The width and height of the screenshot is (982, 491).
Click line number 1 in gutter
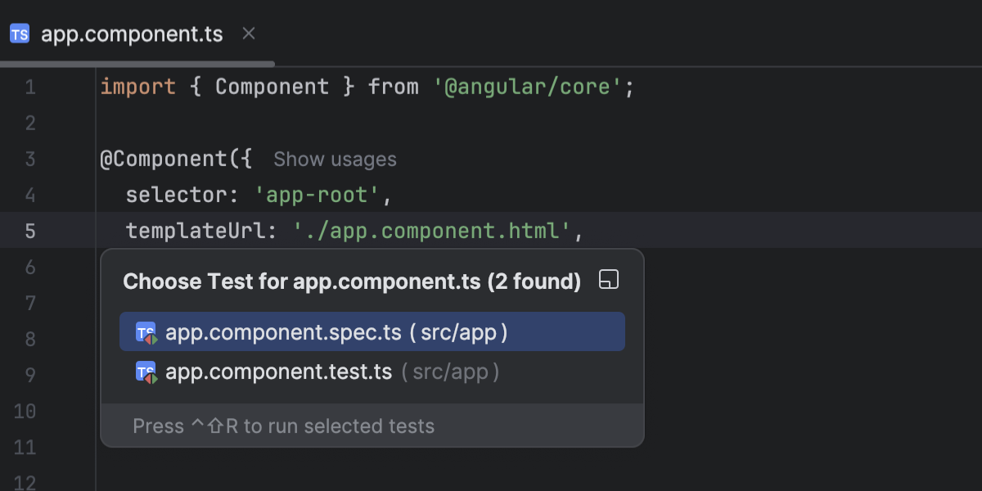coord(29,87)
